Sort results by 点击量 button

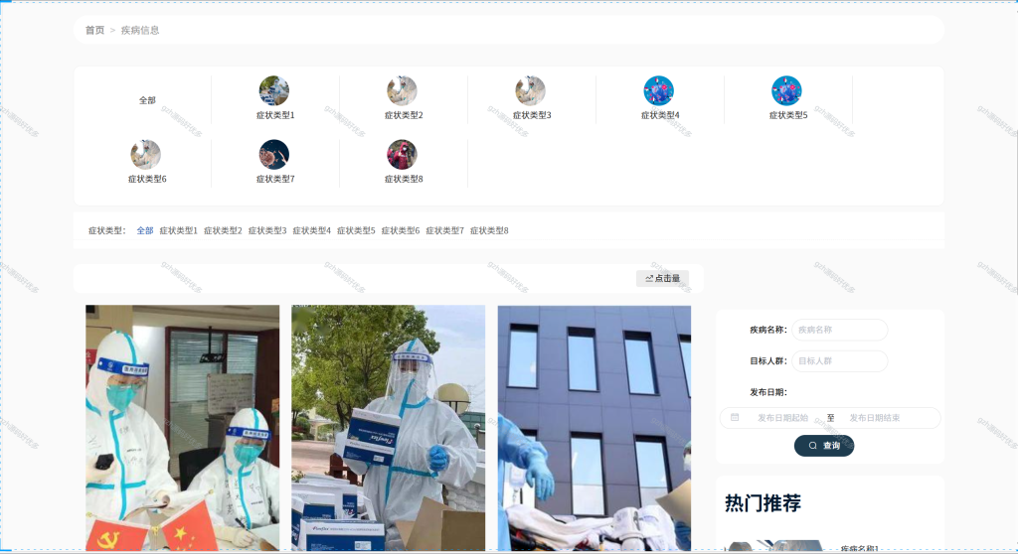click(662, 278)
